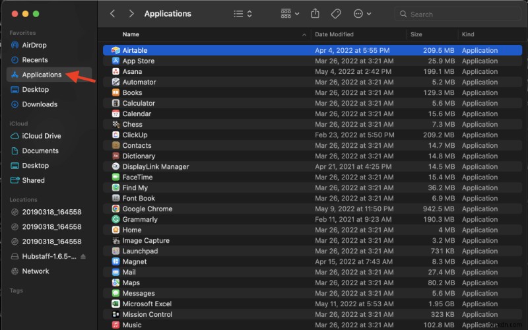Select the Calendar app icon
The height and width of the screenshot is (330, 528).
tap(115, 114)
